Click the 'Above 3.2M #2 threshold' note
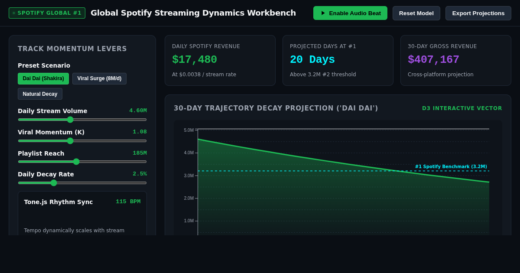 pyautogui.click(x=323, y=75)
